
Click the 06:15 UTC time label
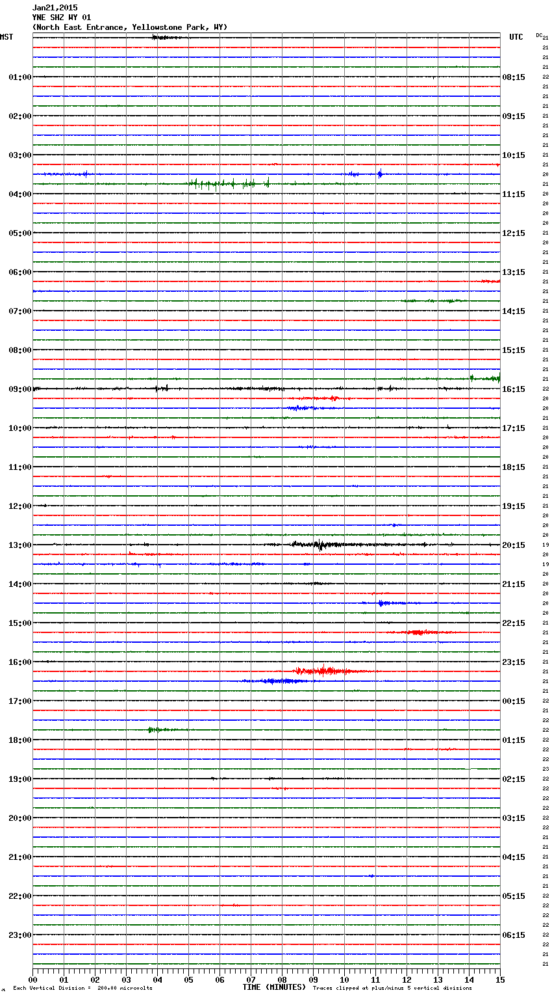click(514, 935)
